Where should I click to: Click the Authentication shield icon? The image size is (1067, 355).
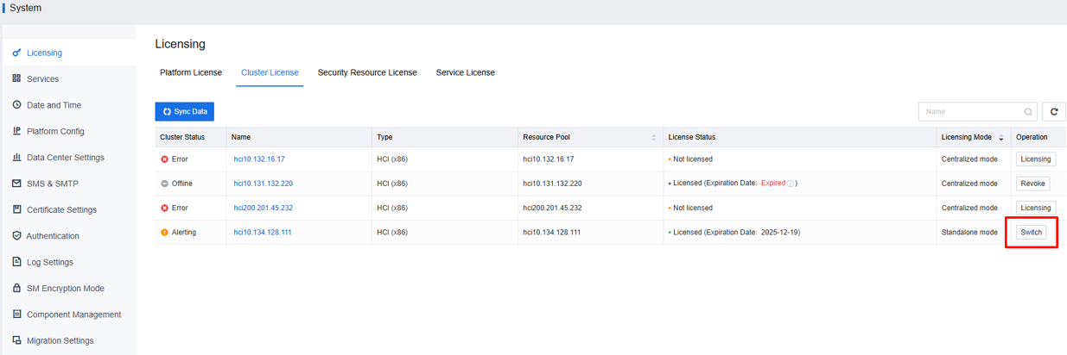[x=16, y=236]
